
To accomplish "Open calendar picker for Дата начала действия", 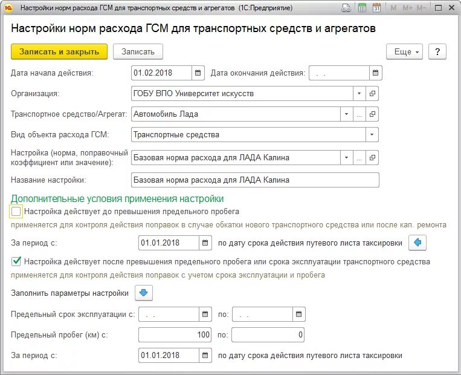I will pos(198,73).
